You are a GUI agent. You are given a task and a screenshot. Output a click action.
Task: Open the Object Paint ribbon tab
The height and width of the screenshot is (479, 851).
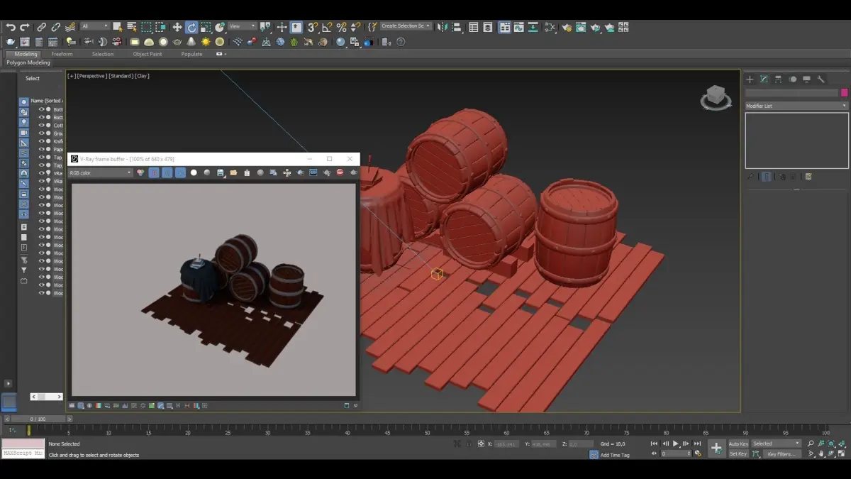click(x=147, y=54)
